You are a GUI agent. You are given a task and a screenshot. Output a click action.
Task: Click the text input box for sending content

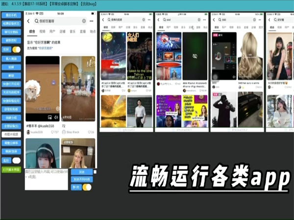tap(47, 179)
